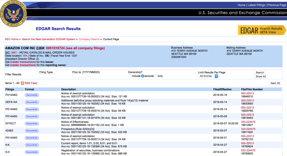Click the AMAZON COM INC company name
287x156 pixels.
(x=20, y=48)
